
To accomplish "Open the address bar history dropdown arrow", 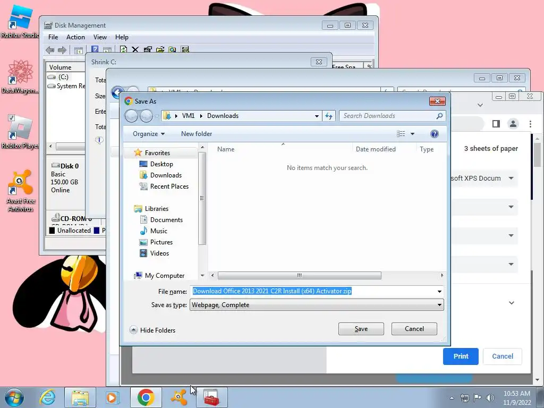I will pos(317,116).
